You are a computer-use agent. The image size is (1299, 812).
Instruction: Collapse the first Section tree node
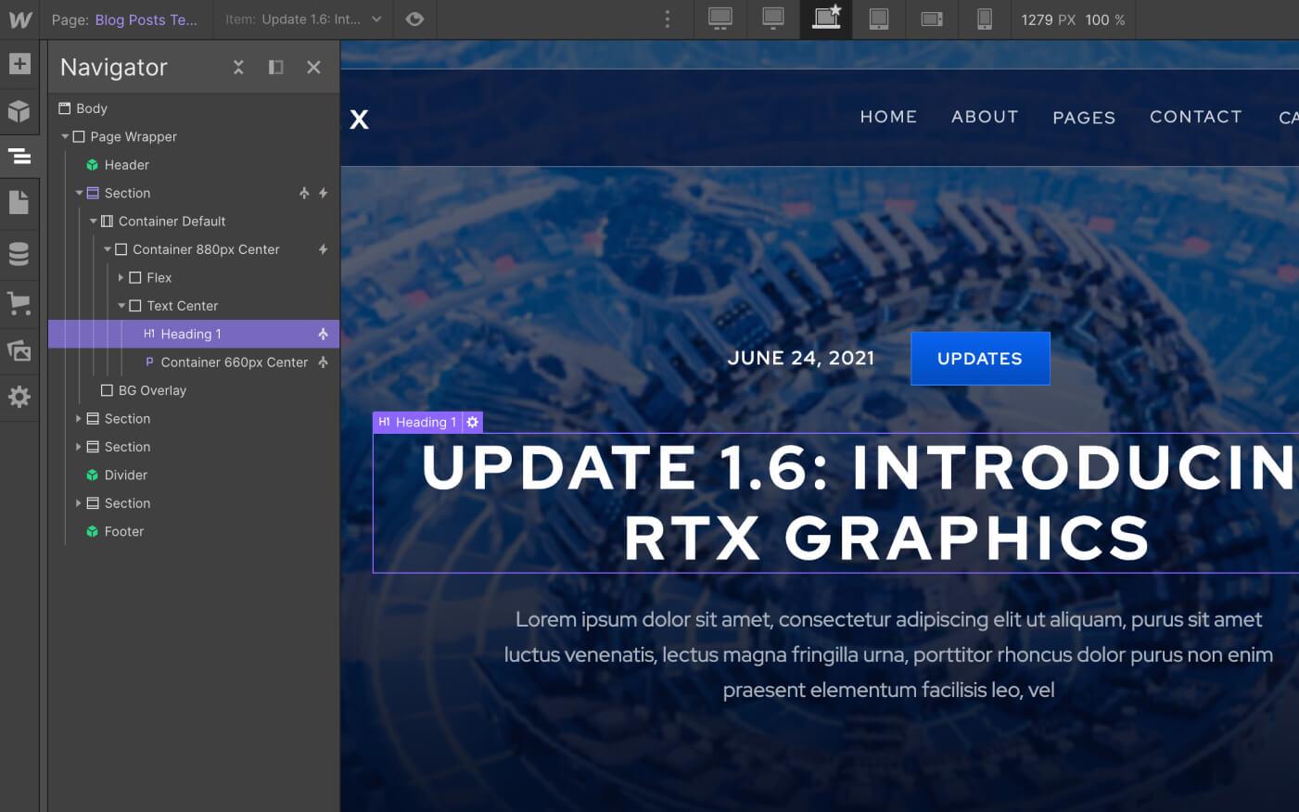[79, 193]
